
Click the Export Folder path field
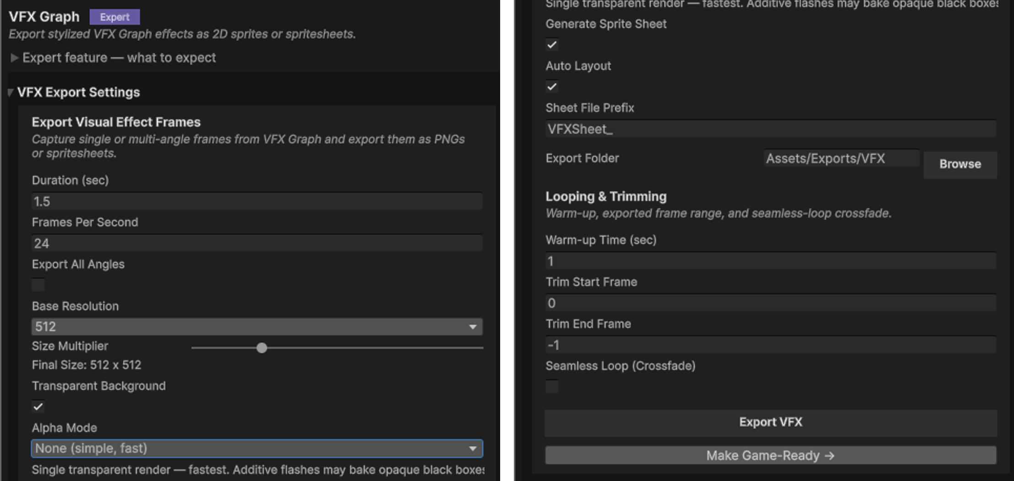pos(842,158)
